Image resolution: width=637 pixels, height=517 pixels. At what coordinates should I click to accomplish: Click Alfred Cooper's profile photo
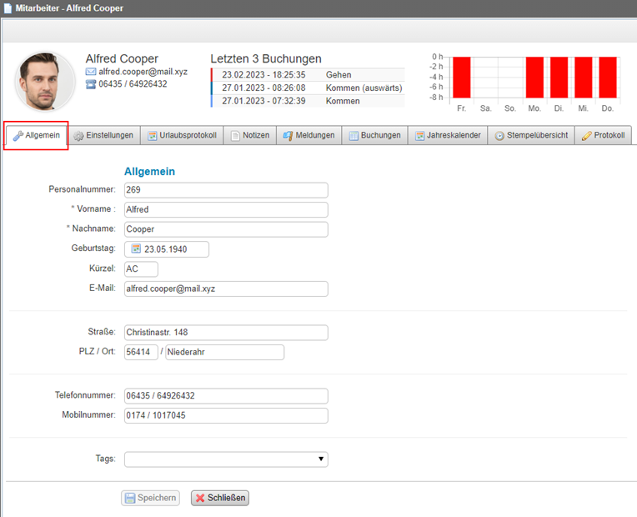(45, 82)
